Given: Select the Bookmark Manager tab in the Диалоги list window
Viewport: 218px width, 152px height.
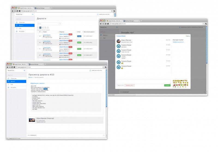Looking at the screenshot, I should 42,8.
